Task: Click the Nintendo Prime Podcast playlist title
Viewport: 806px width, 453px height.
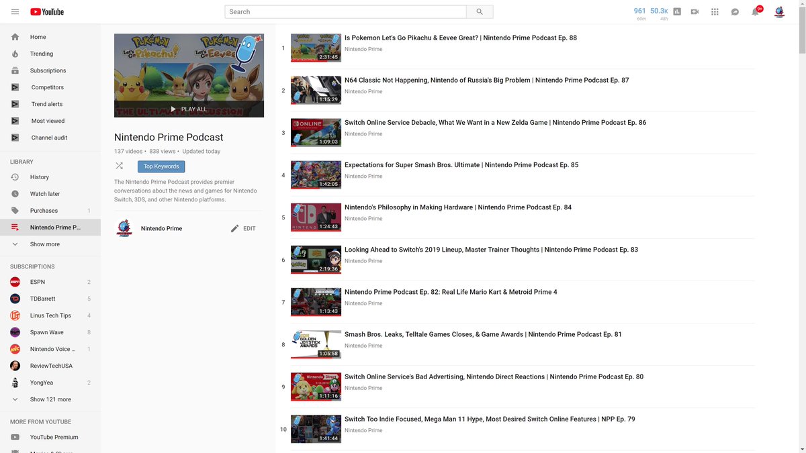Action: [x=169, y=137]
